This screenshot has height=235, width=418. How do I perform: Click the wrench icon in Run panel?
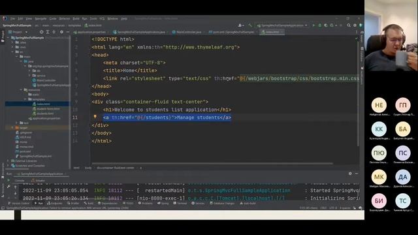[8, 187]
